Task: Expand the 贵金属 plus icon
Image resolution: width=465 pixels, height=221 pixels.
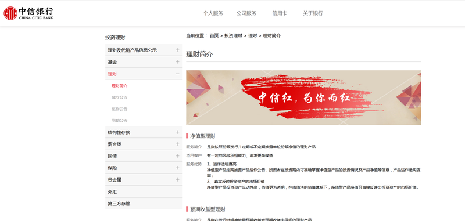Action: [x=177, y=180]
